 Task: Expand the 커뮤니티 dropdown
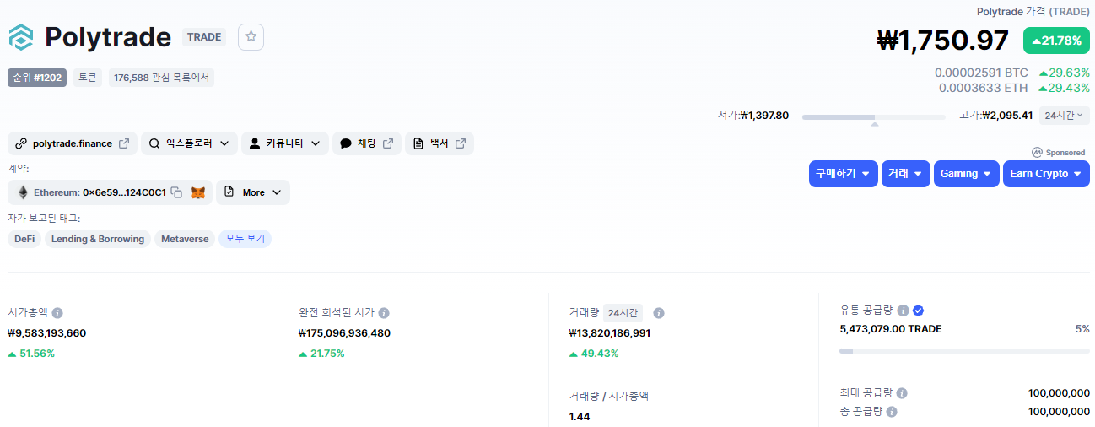284,143
